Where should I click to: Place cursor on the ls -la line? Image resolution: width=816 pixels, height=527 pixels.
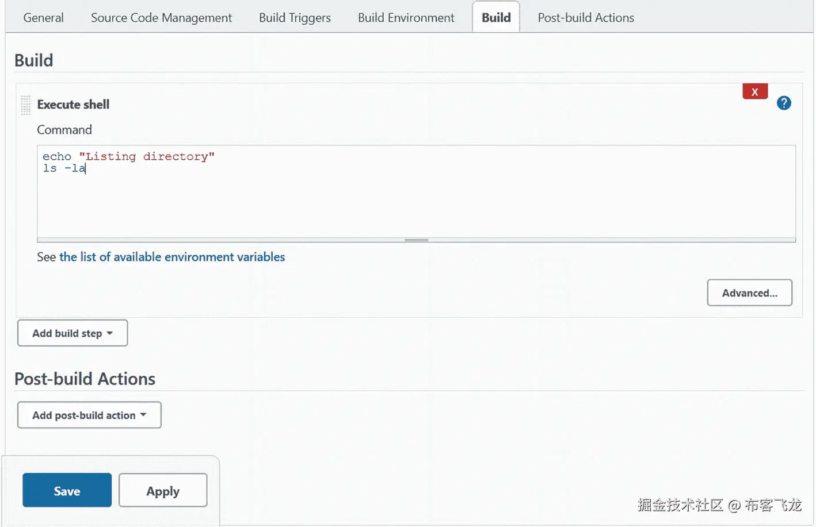(x=64, y=168)
